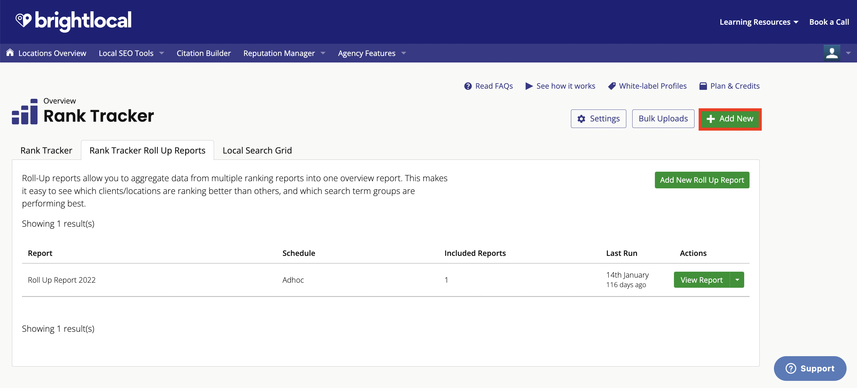Image resolution: width=857 pixels, height=388 pixels.
Task: Open Local SEO Tools menu
Action: (x=126, y=53)
